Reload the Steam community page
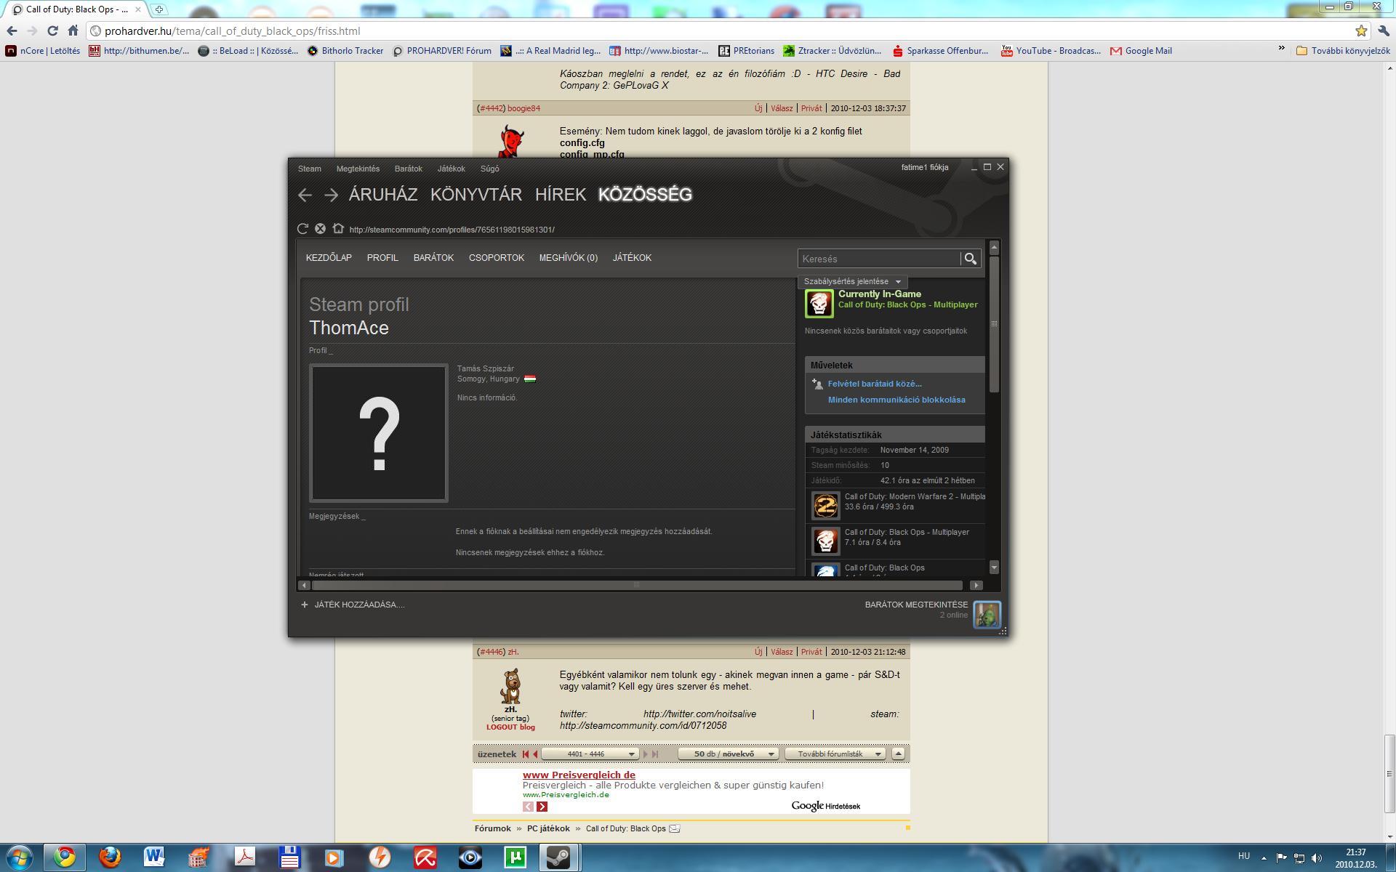The image size is (1396, 872). [303, 229]
